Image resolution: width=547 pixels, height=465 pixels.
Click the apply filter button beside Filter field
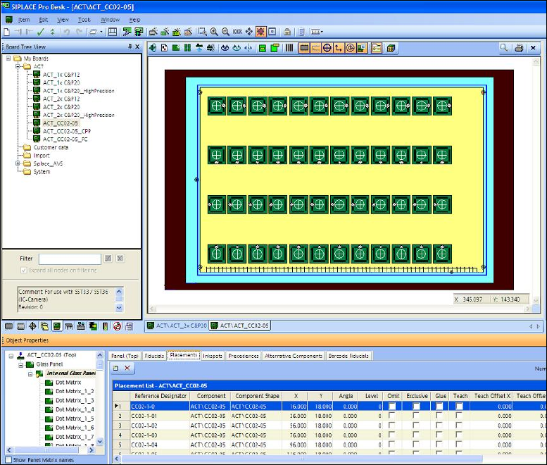(108, 259)
